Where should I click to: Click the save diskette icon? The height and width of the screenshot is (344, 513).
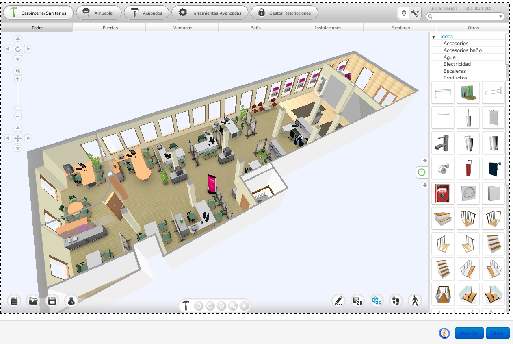(x=52, y=301)
